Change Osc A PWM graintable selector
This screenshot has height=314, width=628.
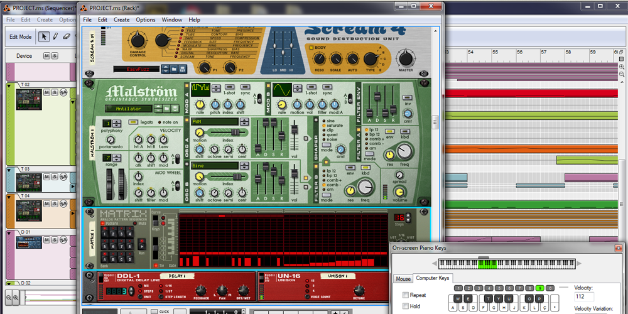244,121
